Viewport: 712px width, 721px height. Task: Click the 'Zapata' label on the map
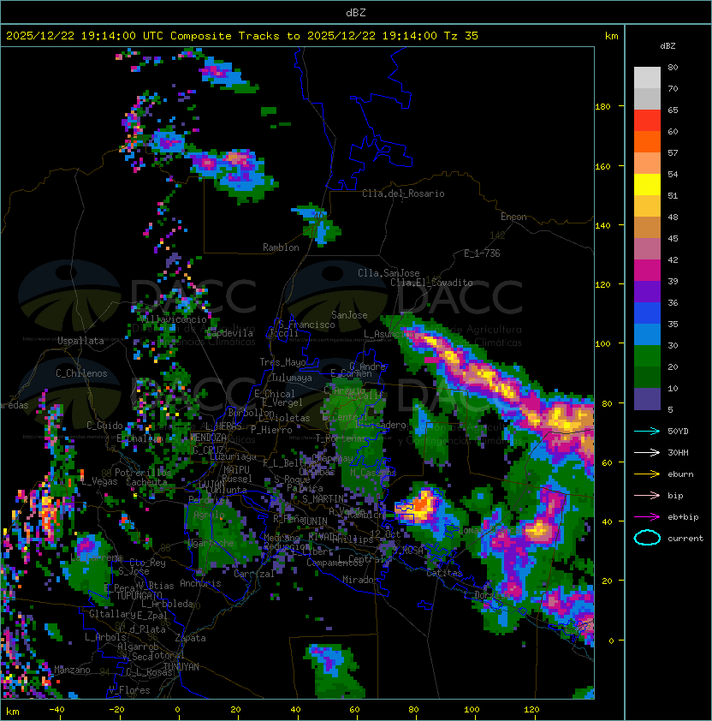coord(190,638)
